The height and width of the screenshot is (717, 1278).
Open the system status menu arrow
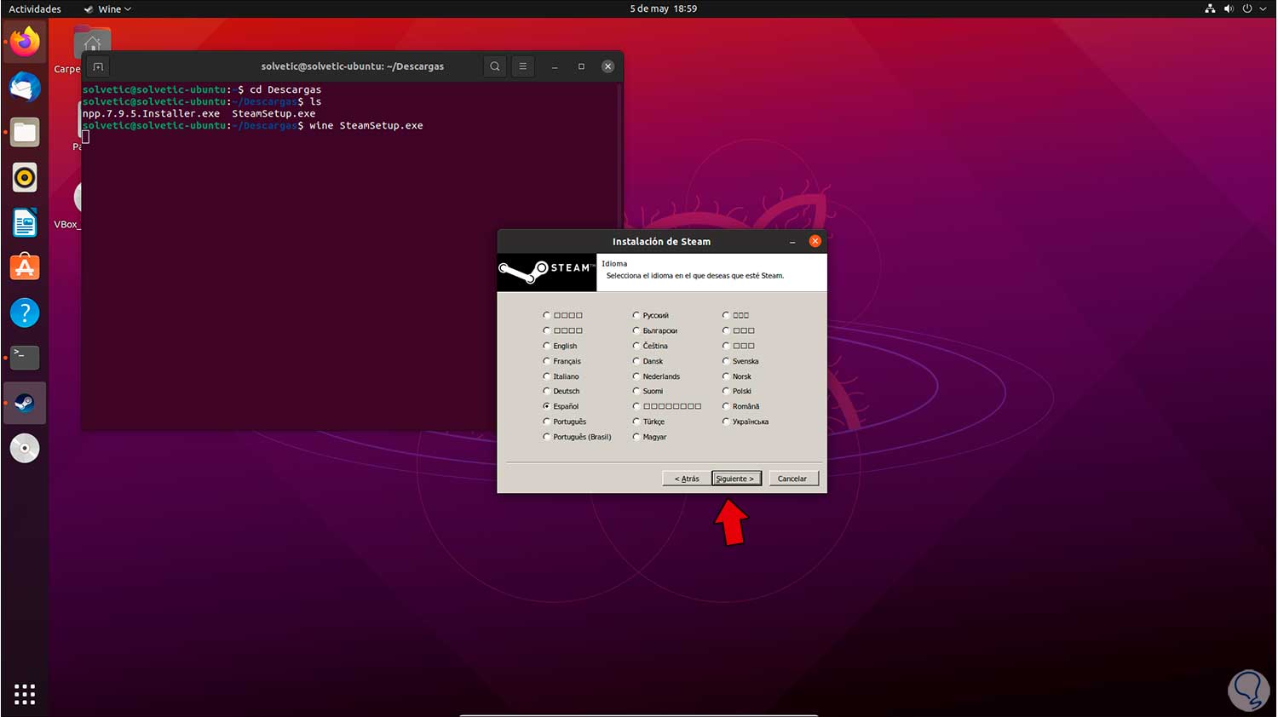[x=1263, y=9]
